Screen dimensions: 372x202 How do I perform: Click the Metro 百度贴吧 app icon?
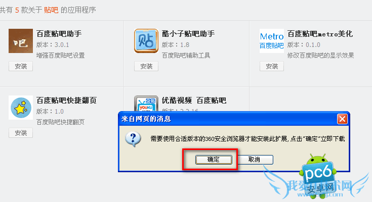pyautogui.click(x=272, y=41)
